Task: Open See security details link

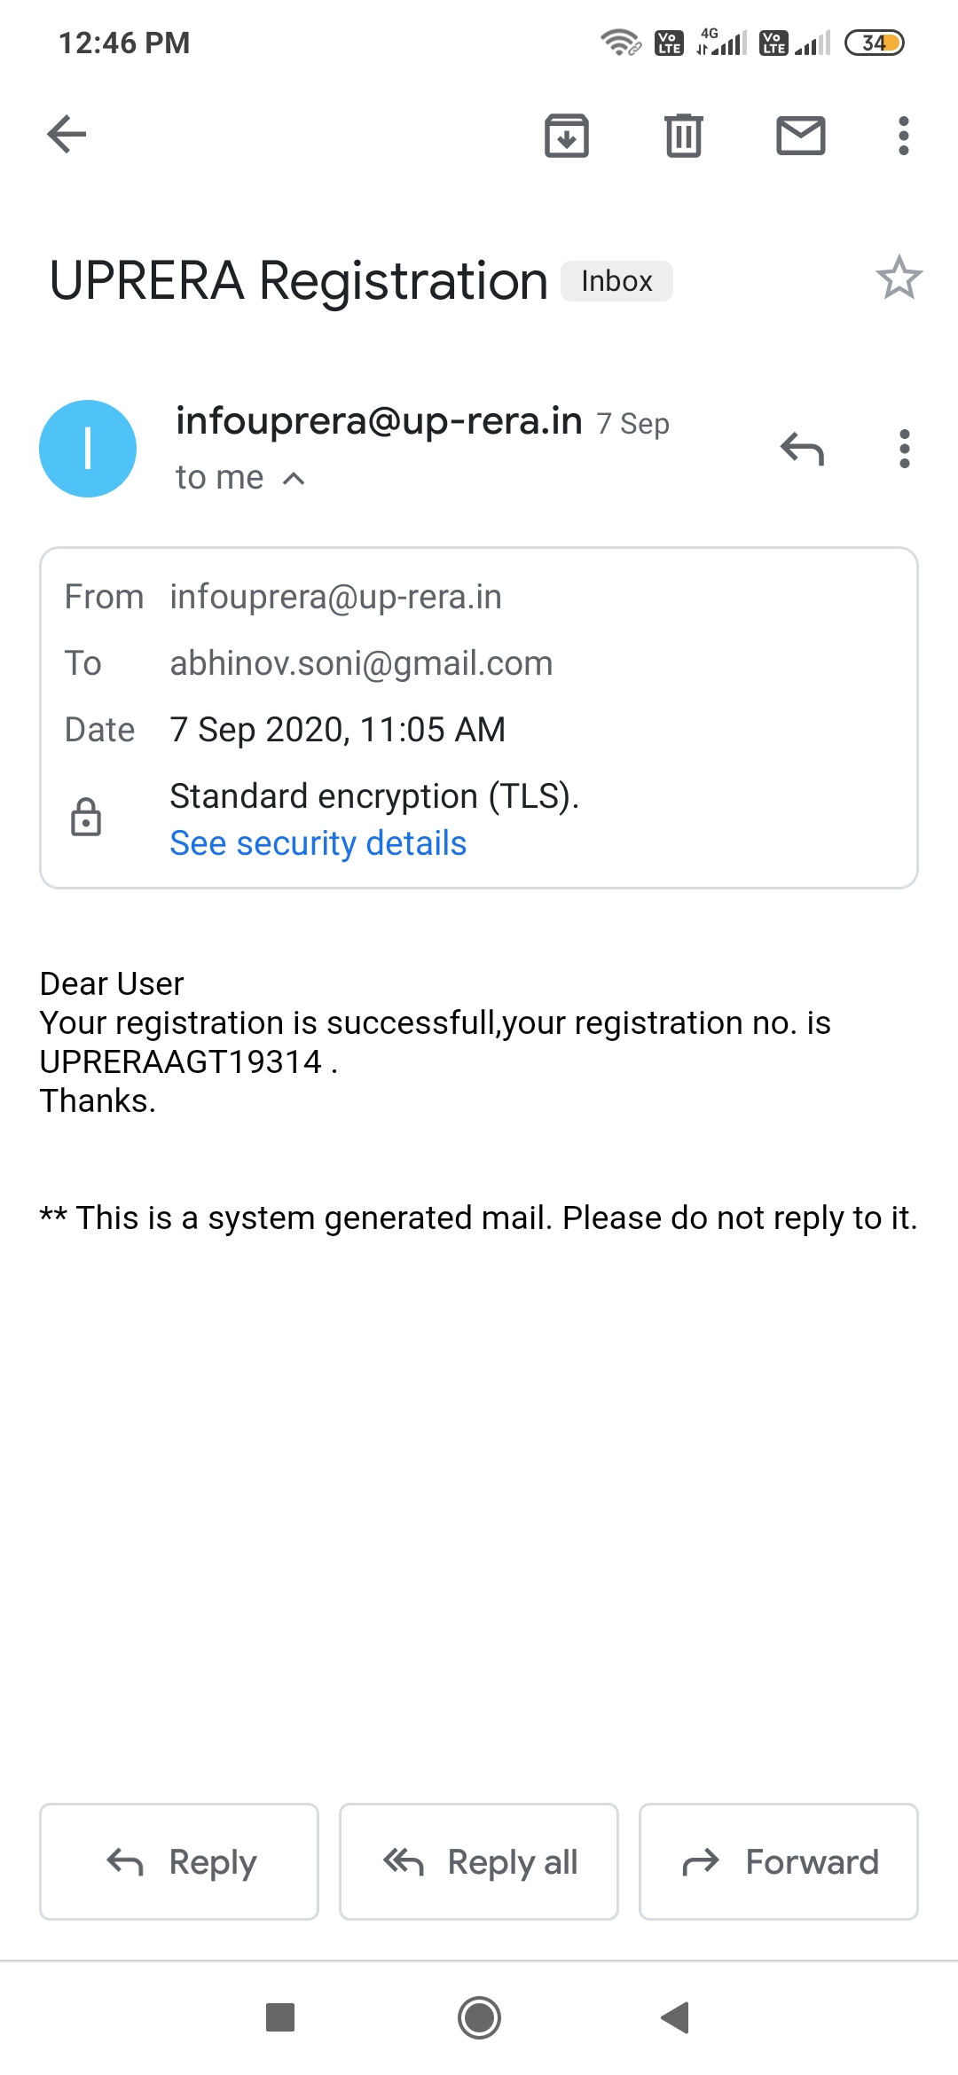Action: 318,843
